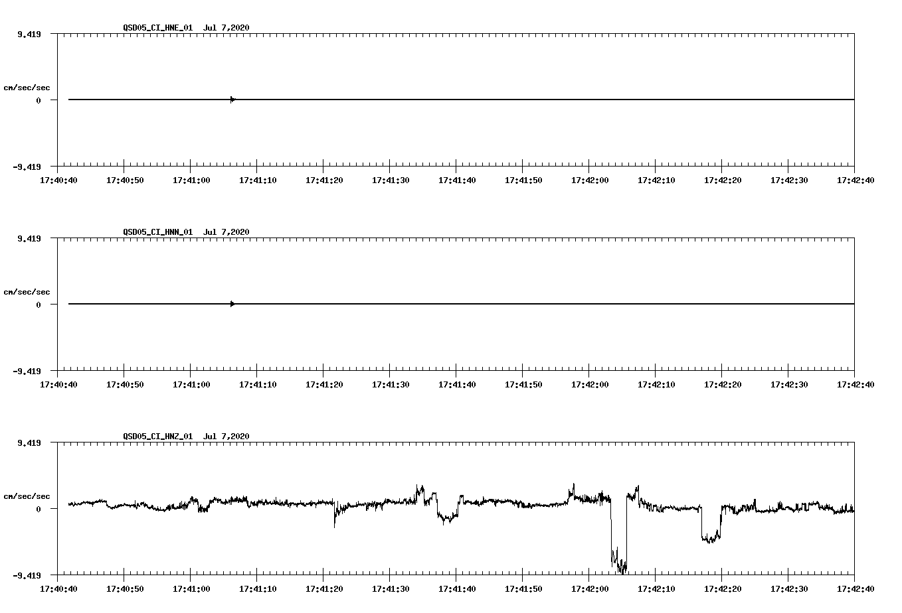902x613 pixels.
Task: Click the 17:40:40 time label under HNN plot
Action: pos(58,384)
